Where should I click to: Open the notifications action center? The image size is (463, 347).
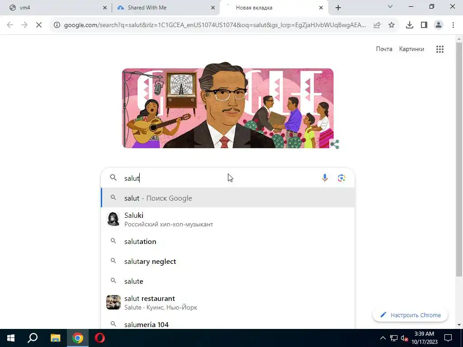[448, 338]
